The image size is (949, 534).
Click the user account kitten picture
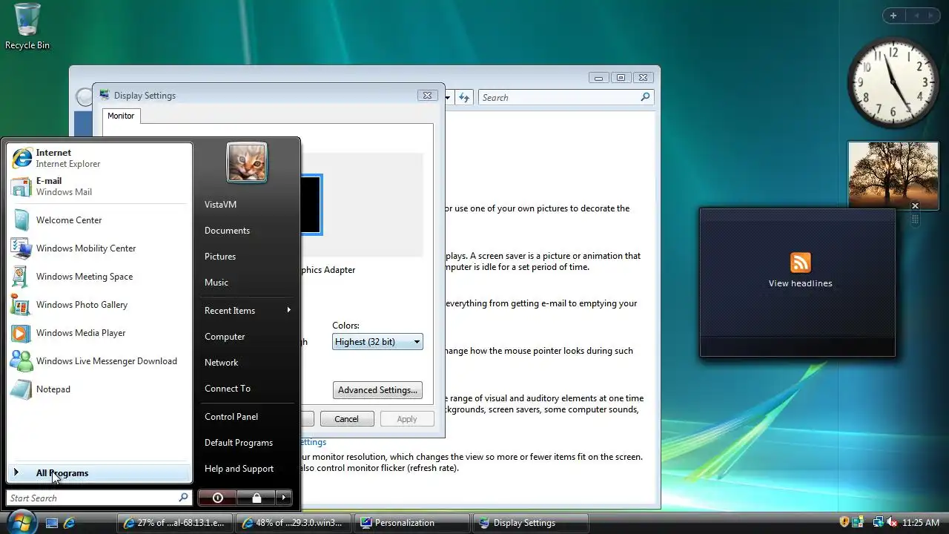point(247,162)
